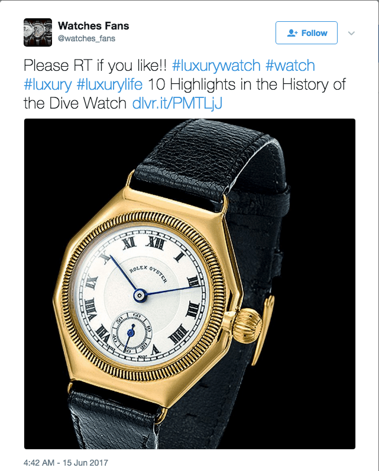Follow the Watches Fans account
This screenshot has height=471, width=379.
point(306,32)
